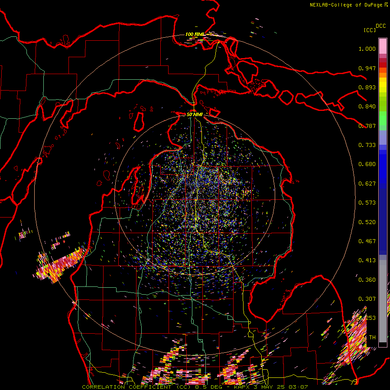The width and height of the screenshot is (390, 390).
Task: Click the Correlation Coefficient KAPX caption at the bottom
Action: [x=195, y=387]
